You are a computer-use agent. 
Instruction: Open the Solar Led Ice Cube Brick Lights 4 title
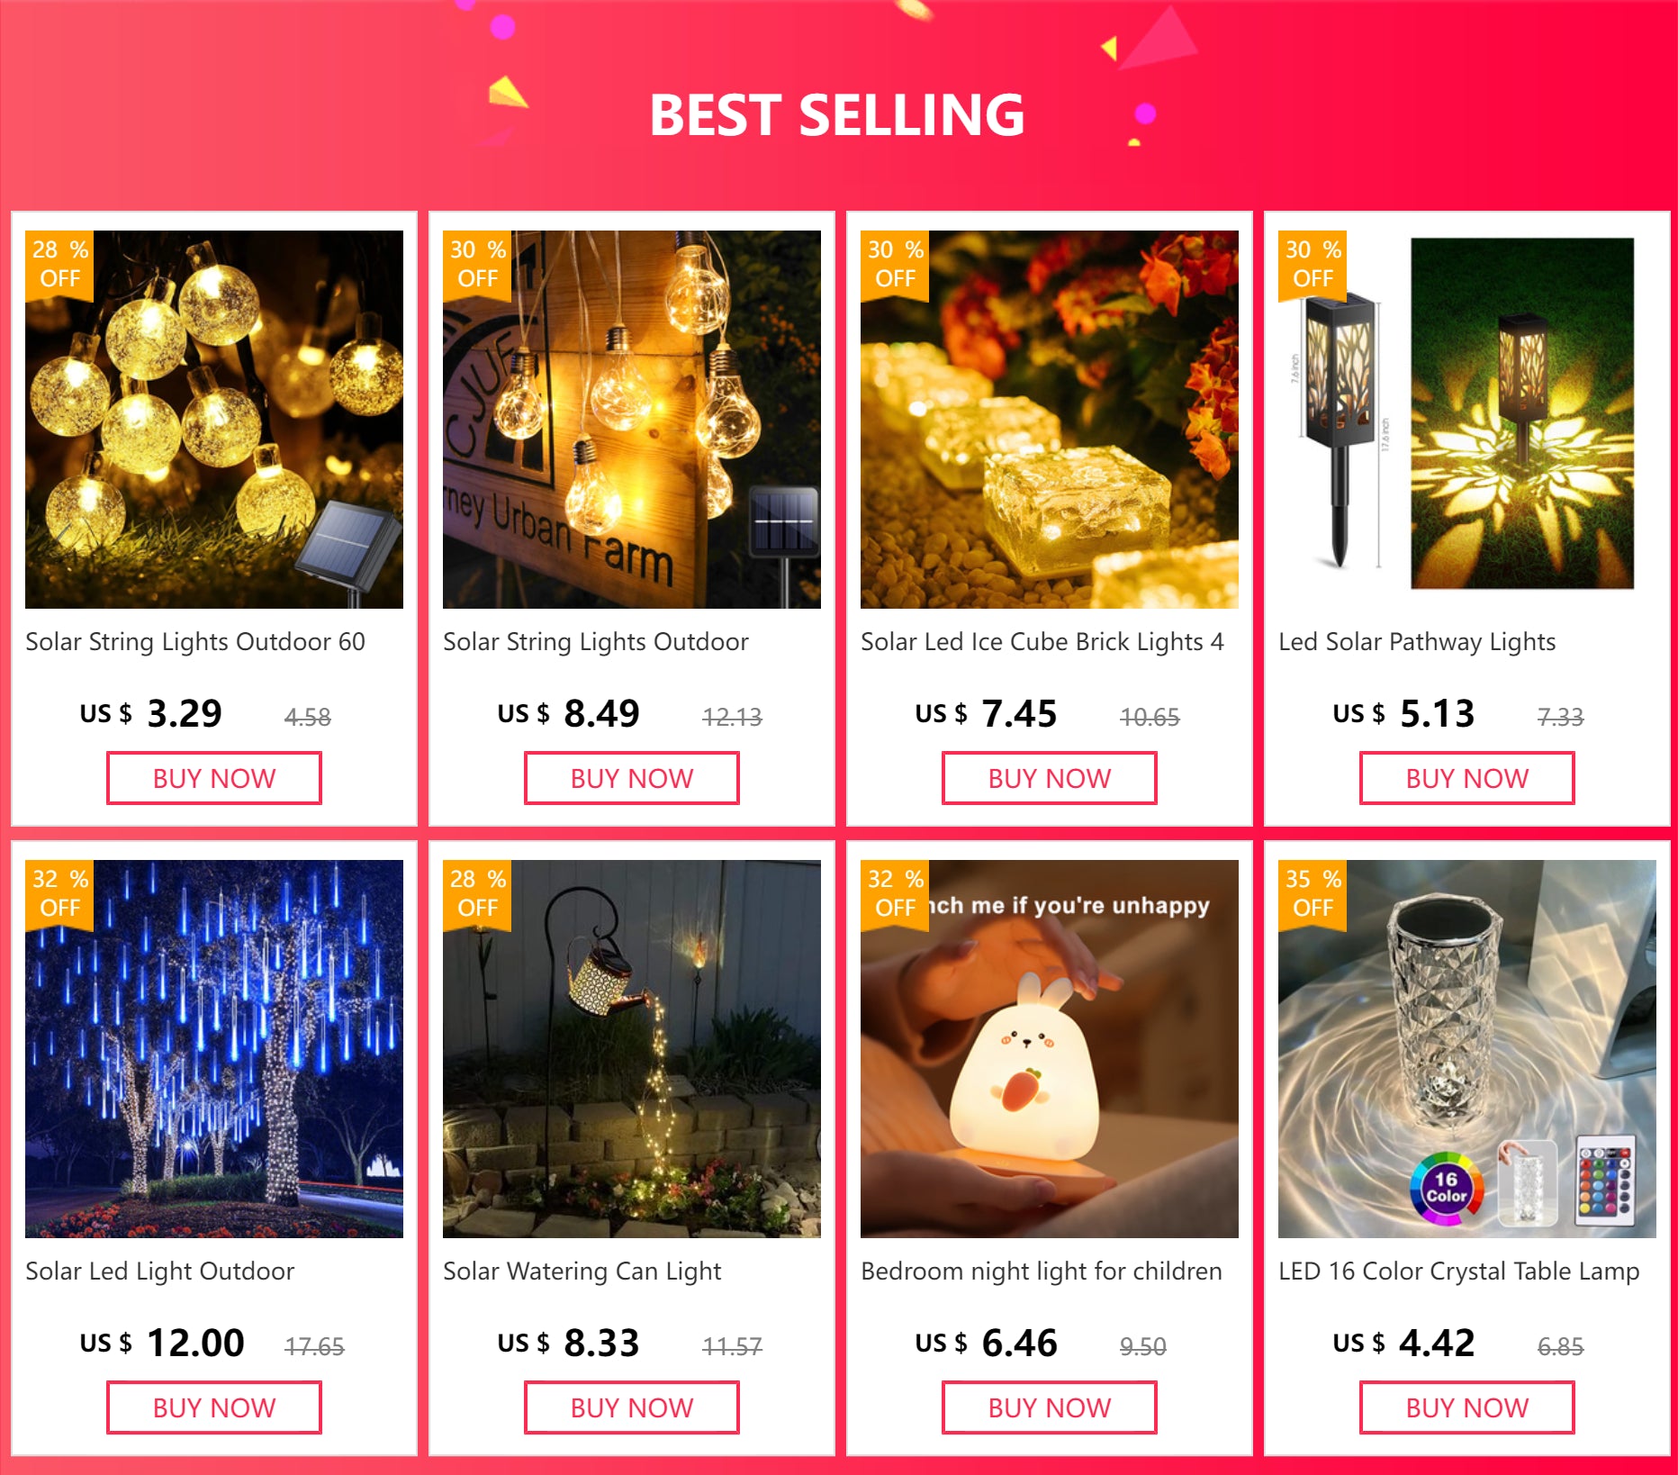[1042, 642]
